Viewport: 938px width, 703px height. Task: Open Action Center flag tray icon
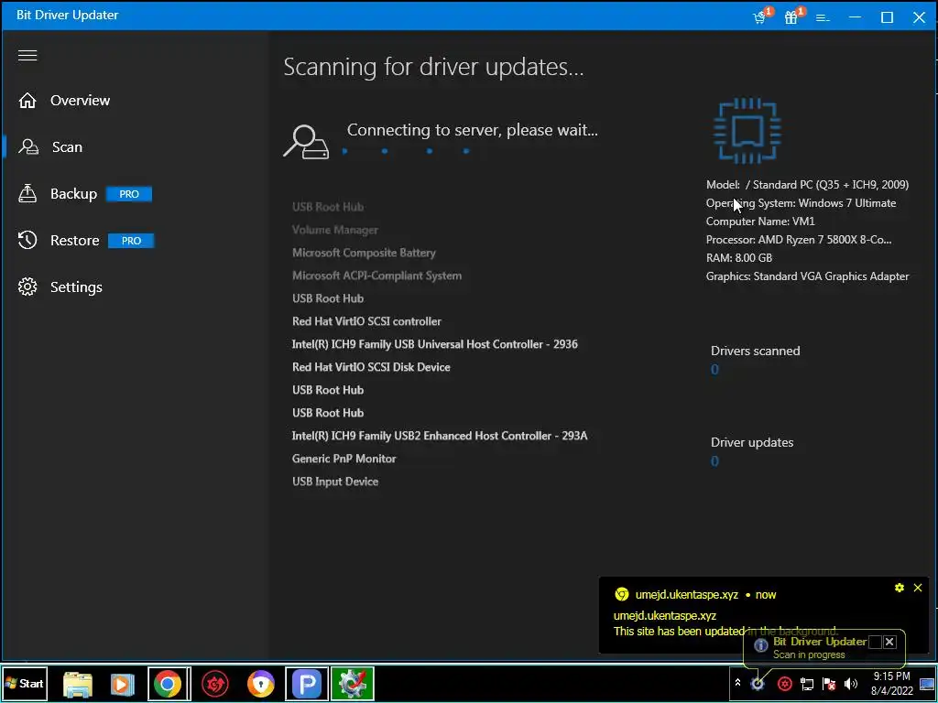pos(829,683)
